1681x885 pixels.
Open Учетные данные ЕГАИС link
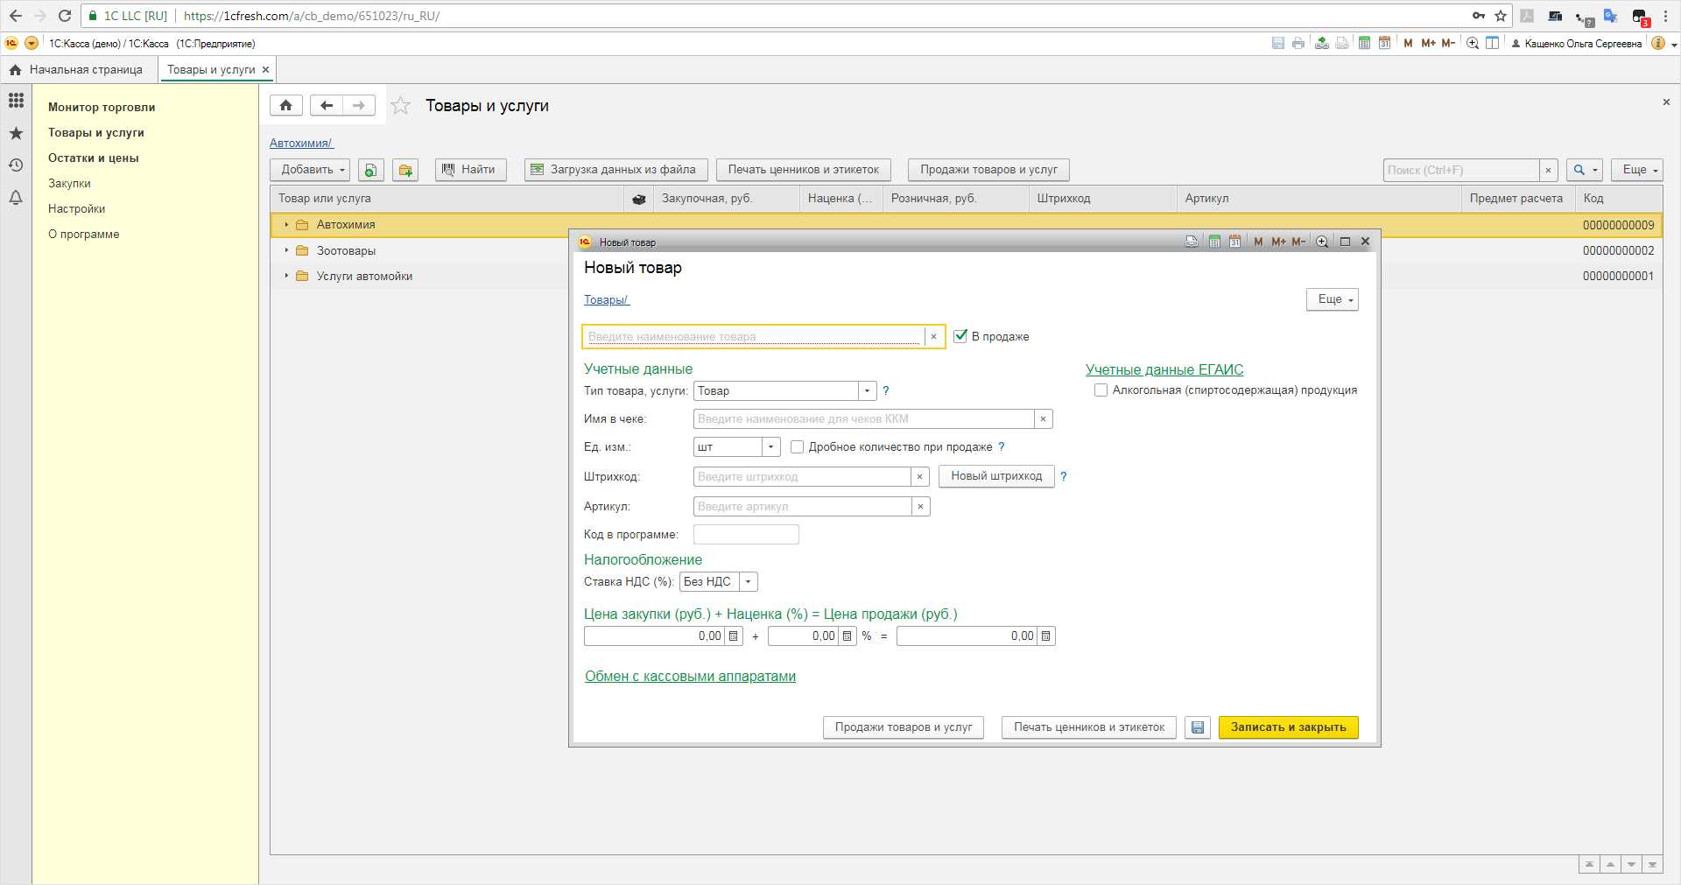coord(1164,369)
